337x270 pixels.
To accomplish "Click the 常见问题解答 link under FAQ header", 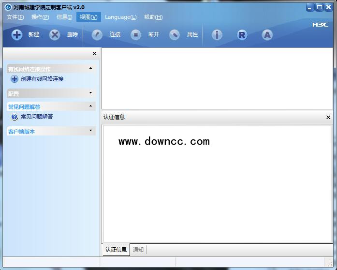I will click(x=37, y=117).
